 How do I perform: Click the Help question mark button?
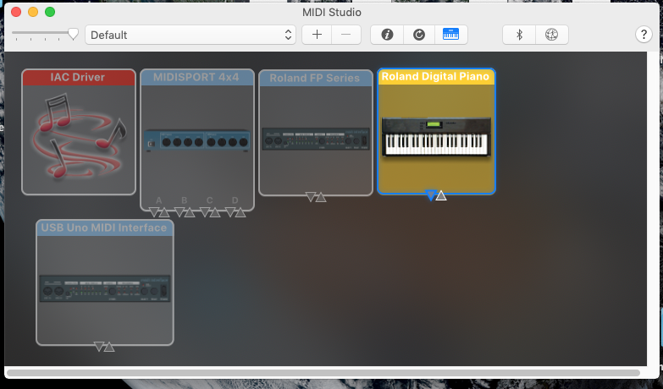(x=644, y=34)
